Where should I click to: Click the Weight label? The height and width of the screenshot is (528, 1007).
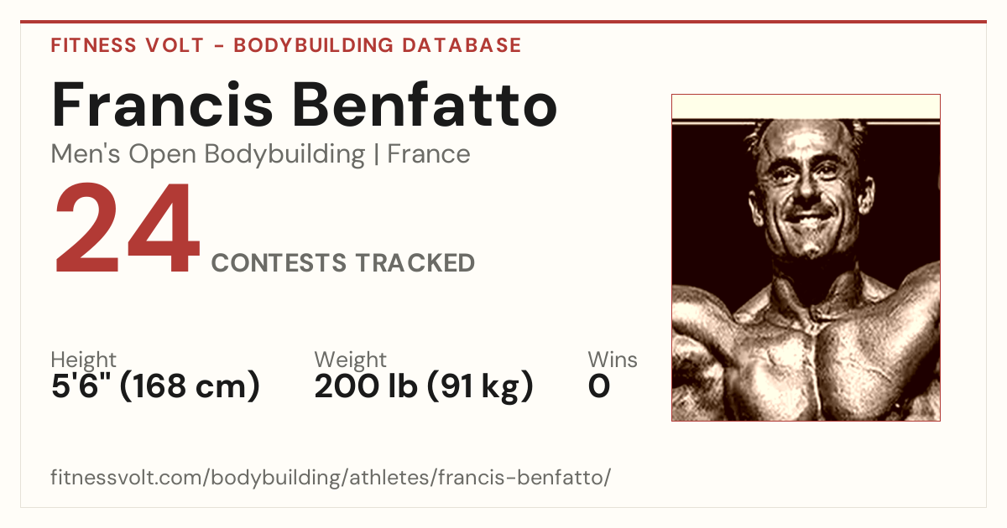[x=351, y=360]
